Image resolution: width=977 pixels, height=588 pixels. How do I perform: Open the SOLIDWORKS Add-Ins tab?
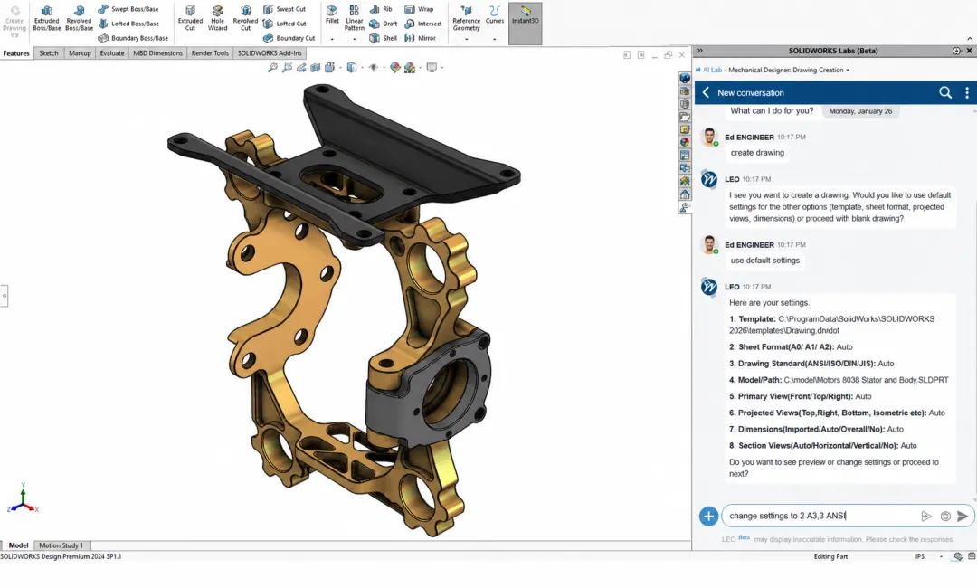pyautogui.click(x=270, y=53)
